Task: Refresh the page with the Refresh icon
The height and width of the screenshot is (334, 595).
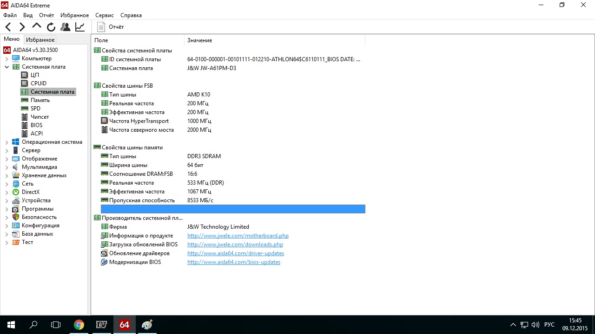Action: [x=51, y=27]
